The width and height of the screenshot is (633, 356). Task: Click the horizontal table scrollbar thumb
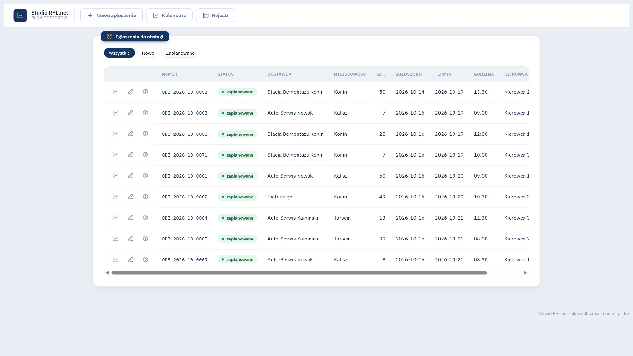(x=299, y=273)
